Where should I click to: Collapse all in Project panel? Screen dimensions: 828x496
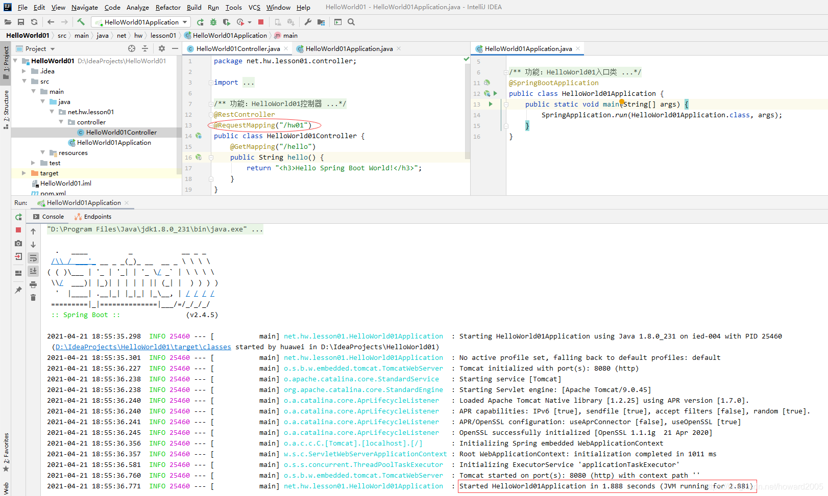(x=145, y=48)
